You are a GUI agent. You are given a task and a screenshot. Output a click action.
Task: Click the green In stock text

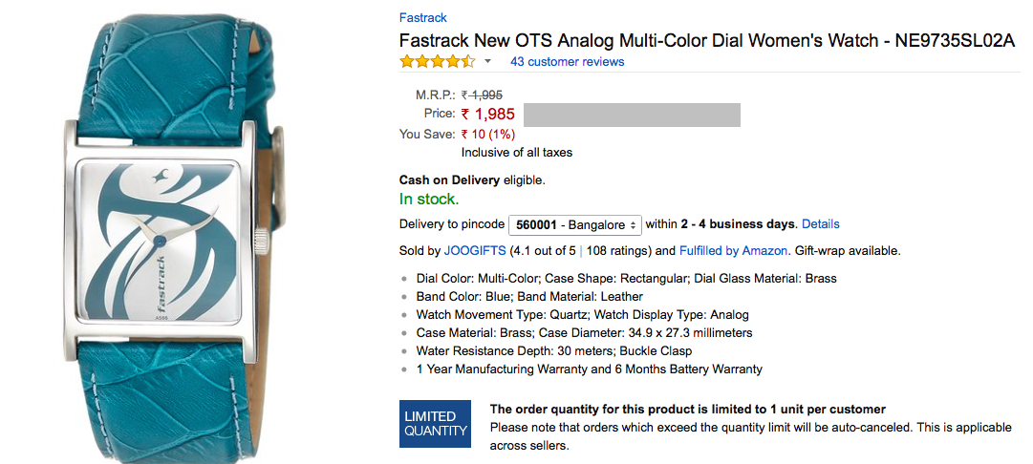pos(428,200)
